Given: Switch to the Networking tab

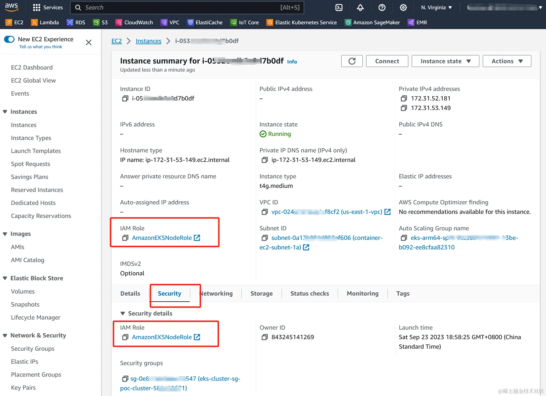Looking at the screenshot, I should pyautogui.click(x=216, y=294).
